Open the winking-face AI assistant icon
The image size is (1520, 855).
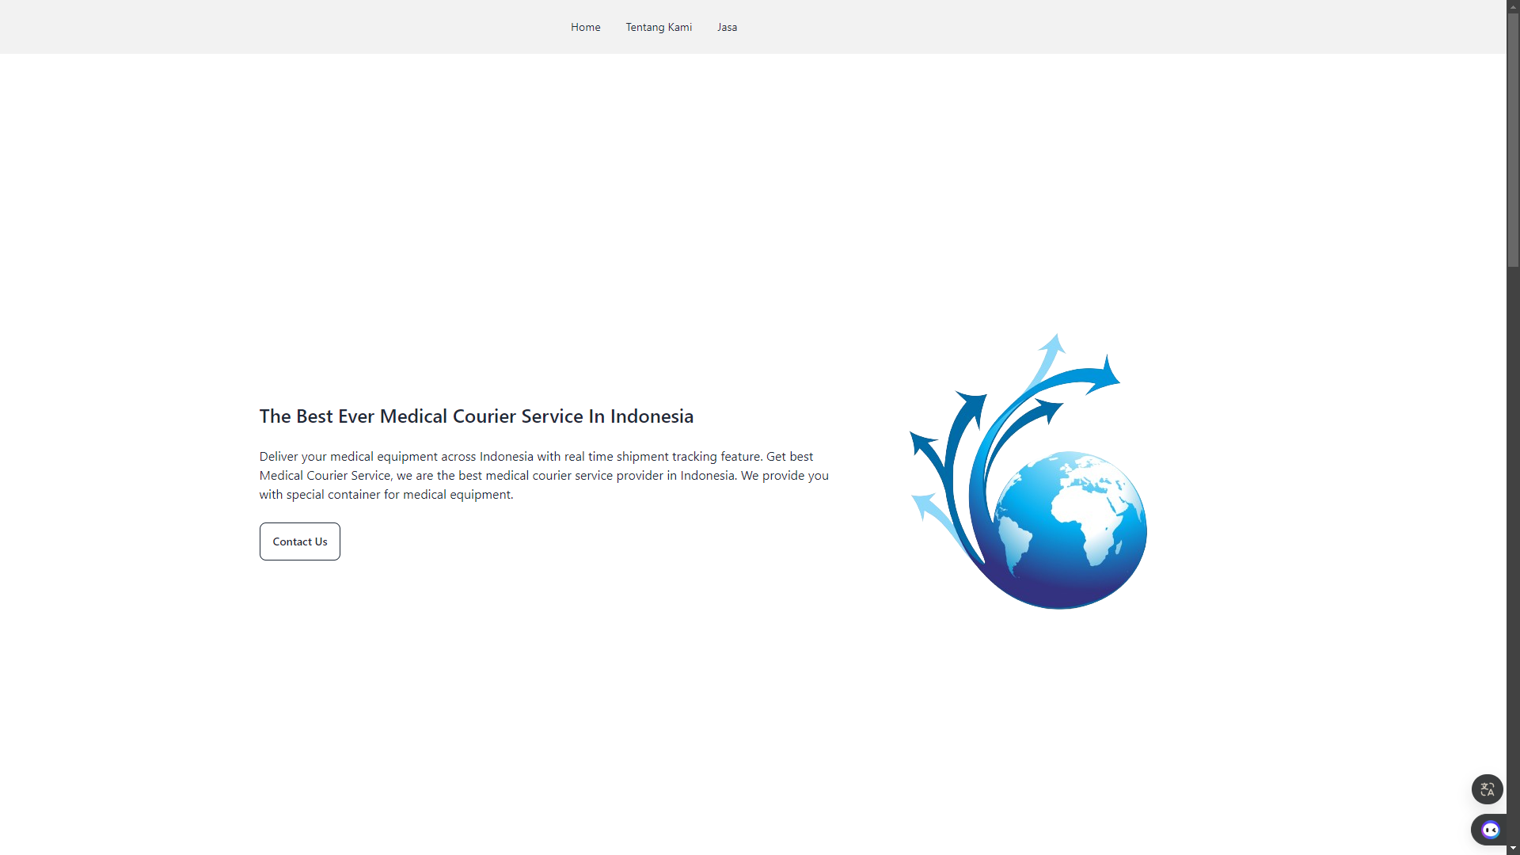click(x=1491, y=830)
